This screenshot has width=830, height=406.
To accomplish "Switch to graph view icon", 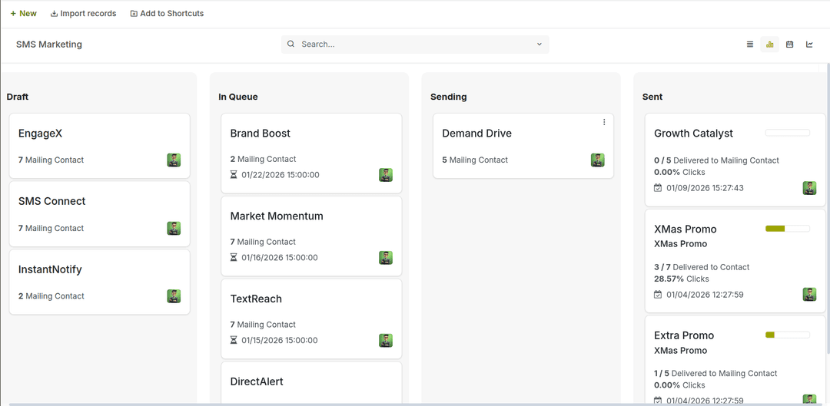I will click(x=809, y=45).
